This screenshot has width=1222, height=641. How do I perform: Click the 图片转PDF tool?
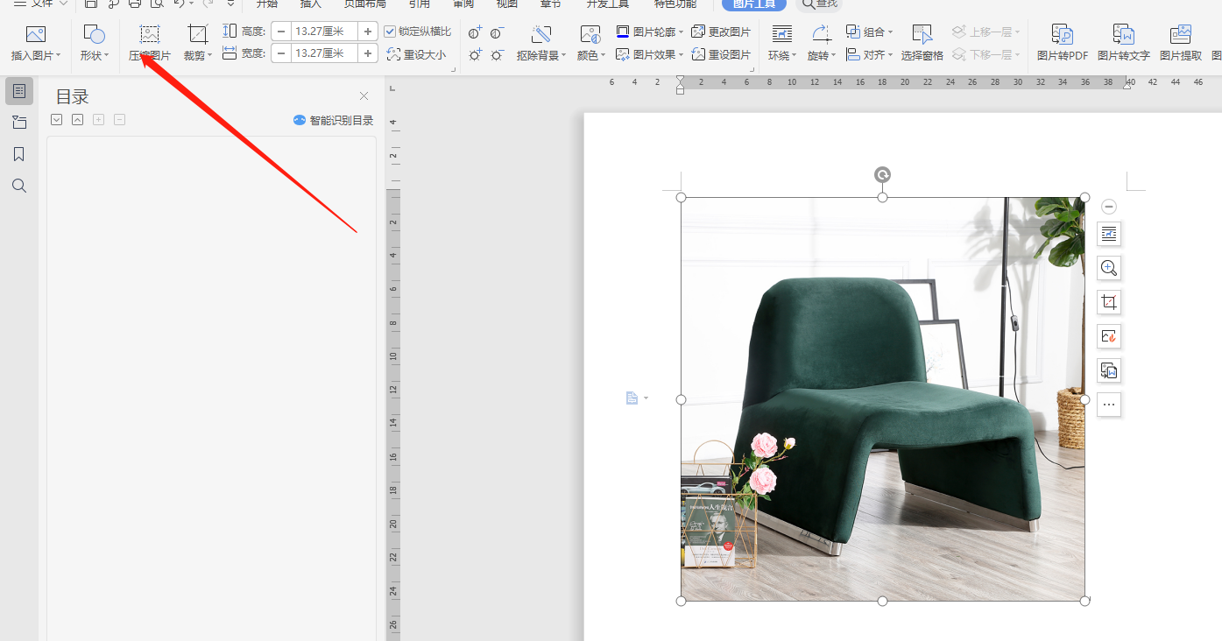[1063, 44]
